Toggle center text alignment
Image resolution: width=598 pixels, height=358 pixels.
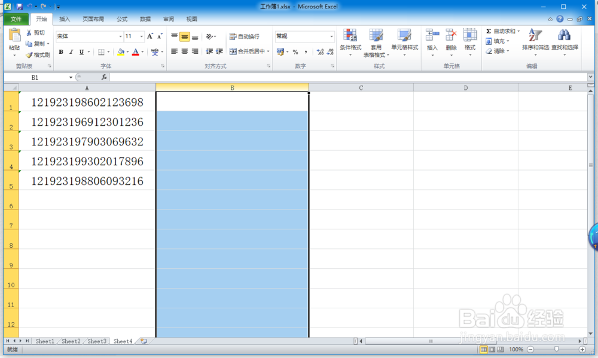(x=185, y=51)
